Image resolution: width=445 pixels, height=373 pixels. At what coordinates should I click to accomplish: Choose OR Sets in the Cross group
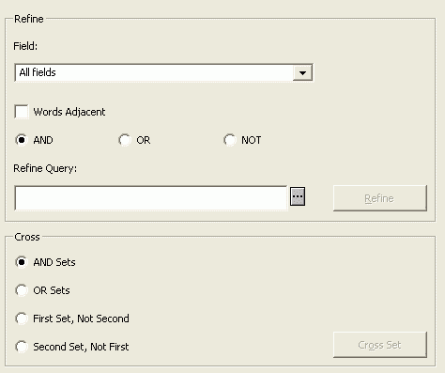point(22,290)
